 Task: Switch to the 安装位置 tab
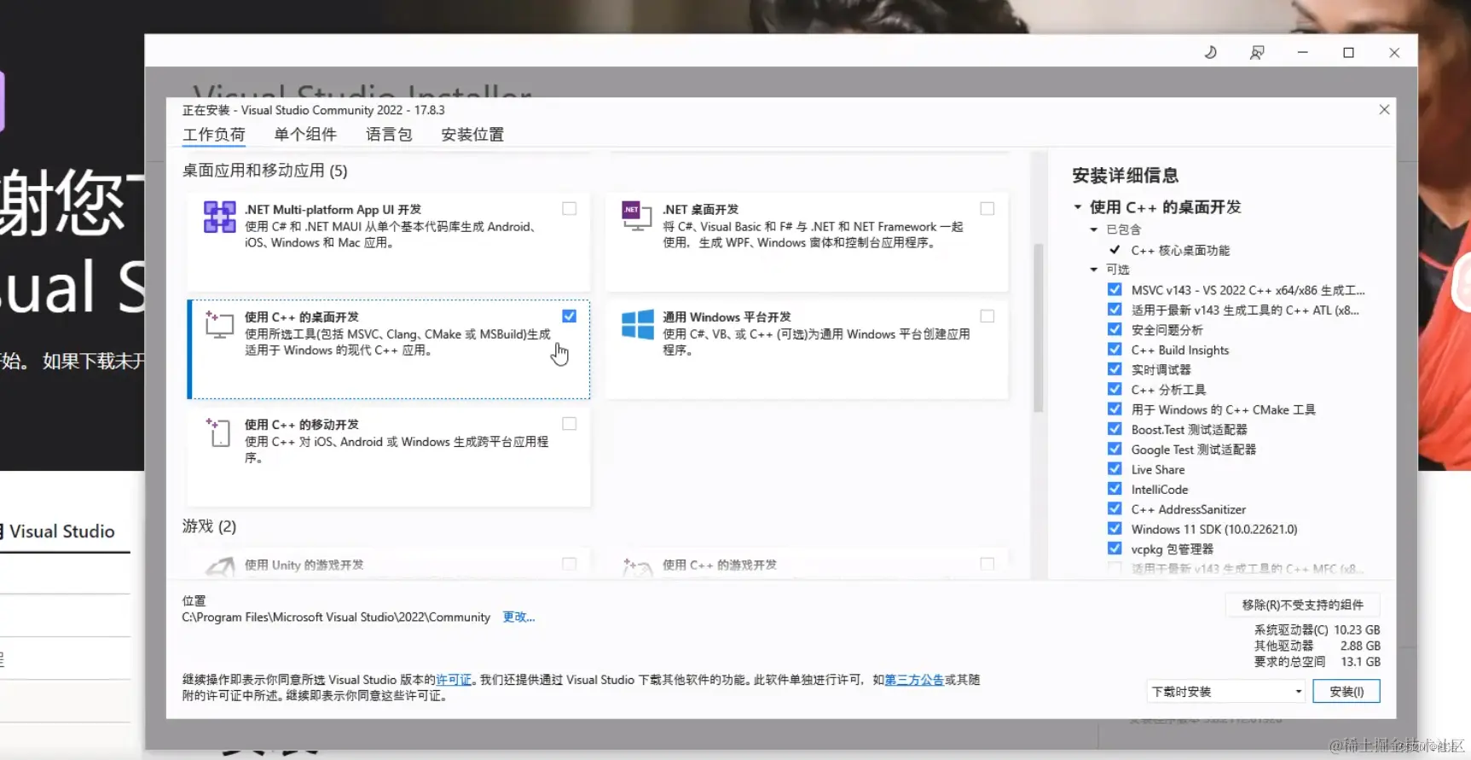472,135
